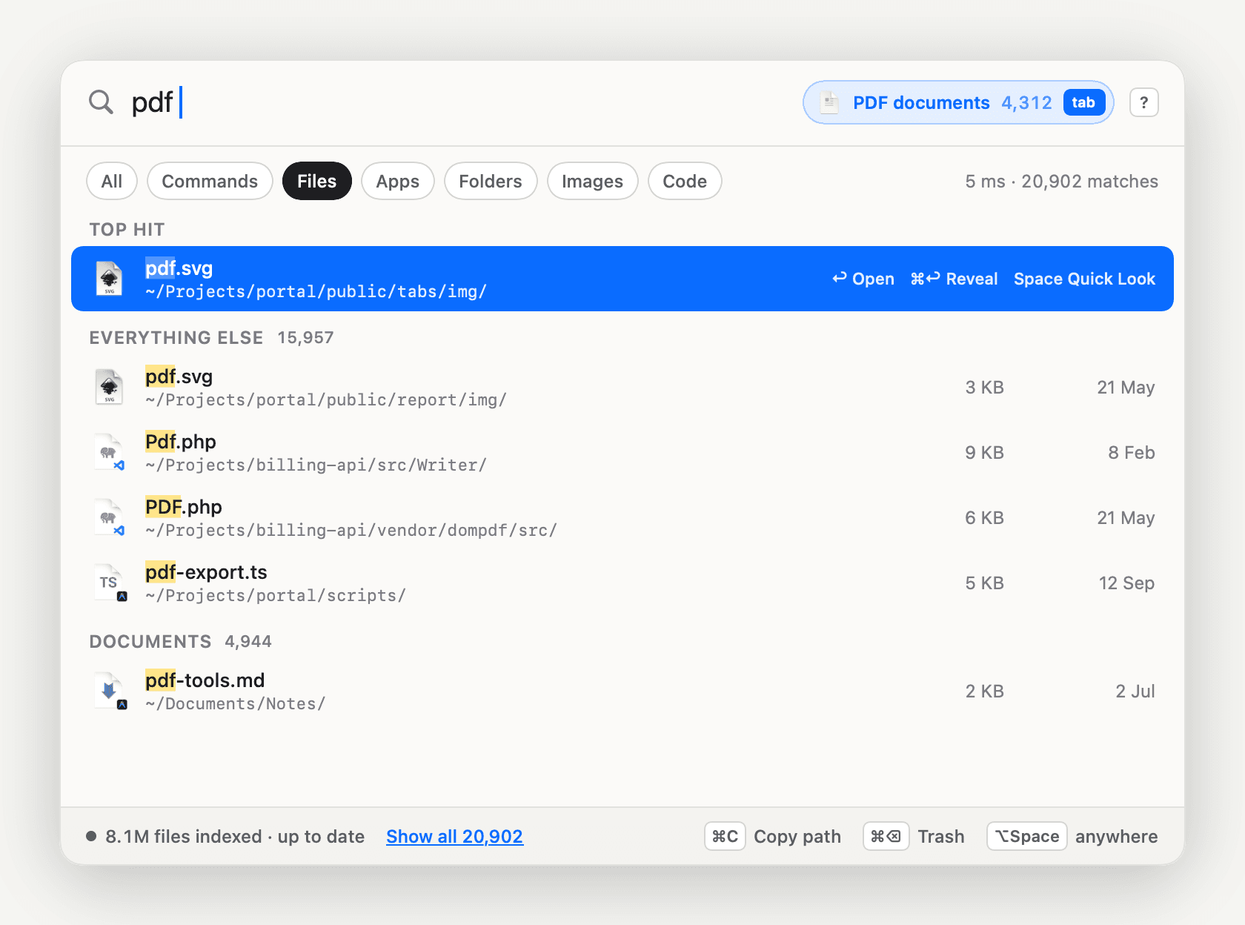Click the Trash shortcut key badge
Screen dimensions: 1245x925
click(886, 836)
